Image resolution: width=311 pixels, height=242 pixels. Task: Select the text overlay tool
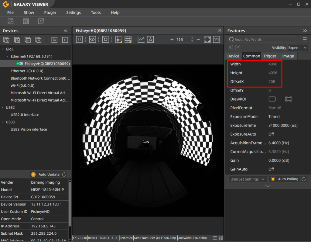150,39
